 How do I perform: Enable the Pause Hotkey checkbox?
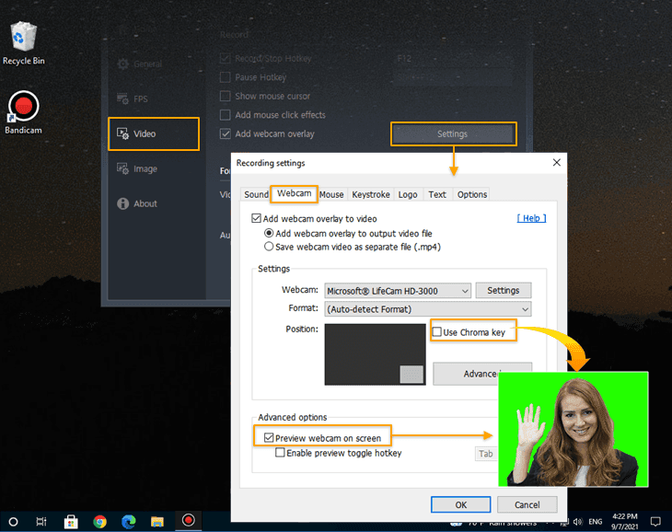click(225, 77)
